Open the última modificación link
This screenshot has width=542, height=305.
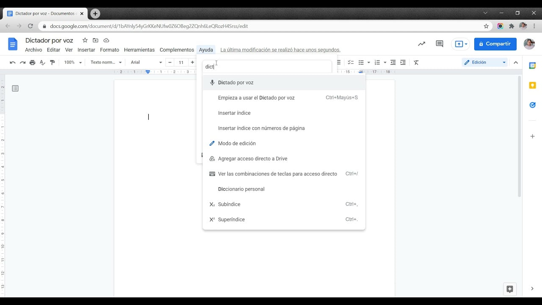click(280, 50)
